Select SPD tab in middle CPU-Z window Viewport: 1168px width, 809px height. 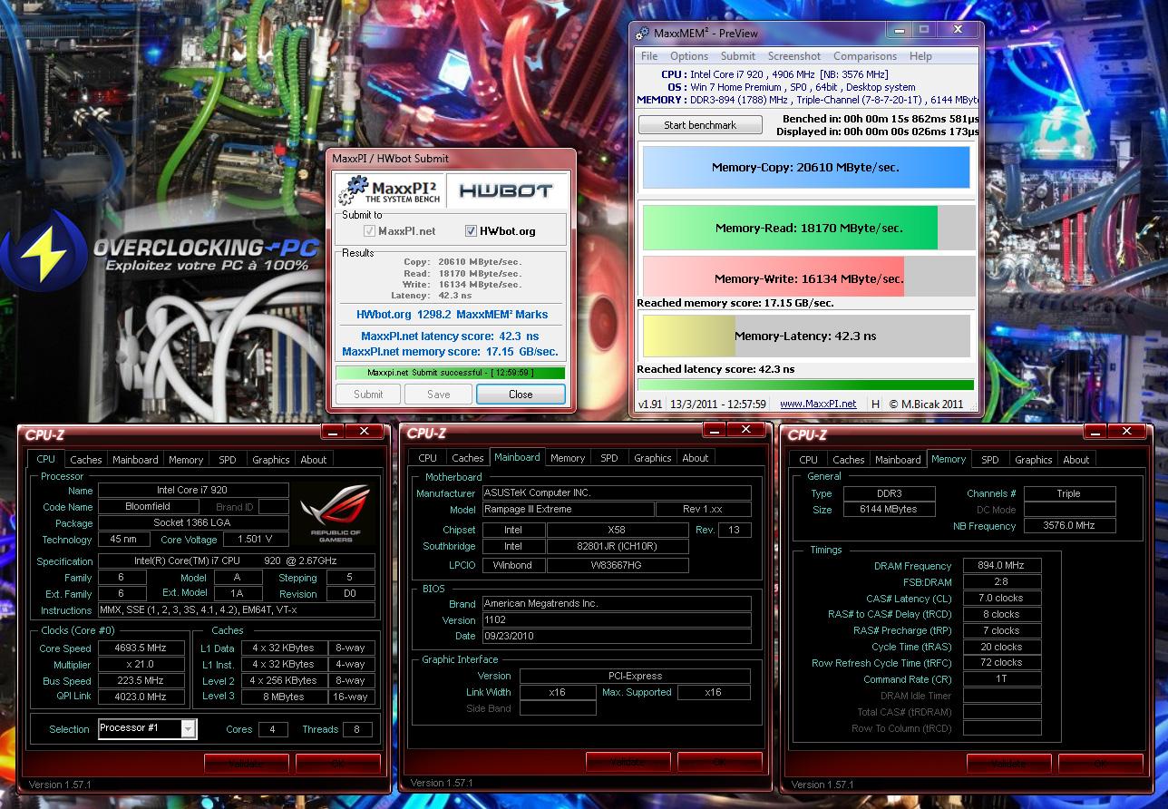coord(609,458)
